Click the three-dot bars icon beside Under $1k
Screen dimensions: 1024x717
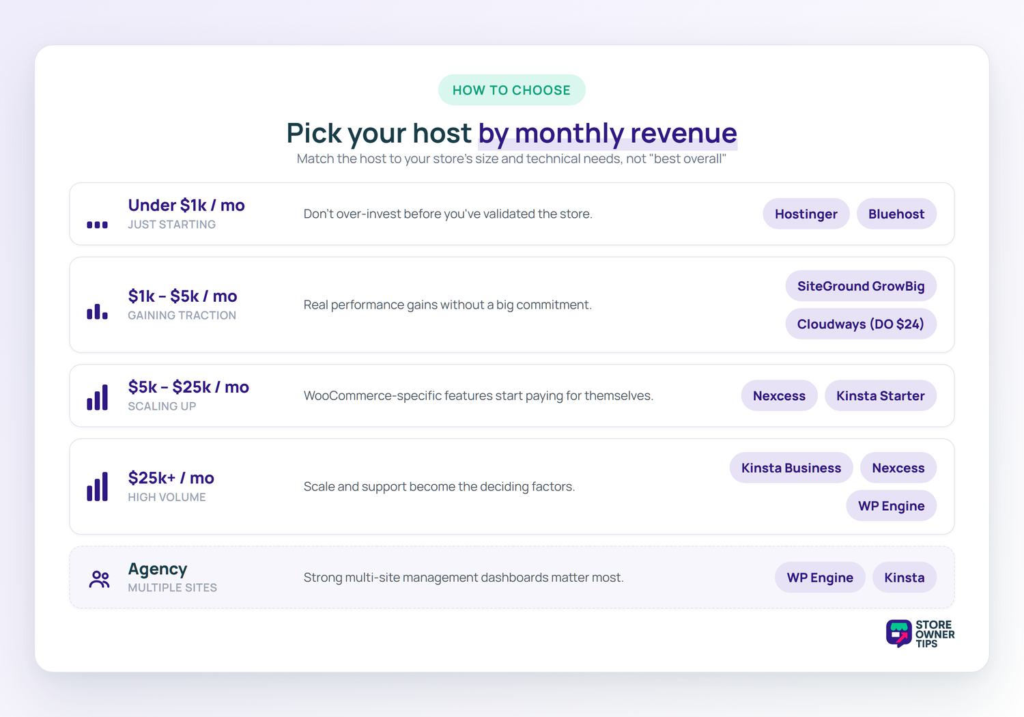97,225
